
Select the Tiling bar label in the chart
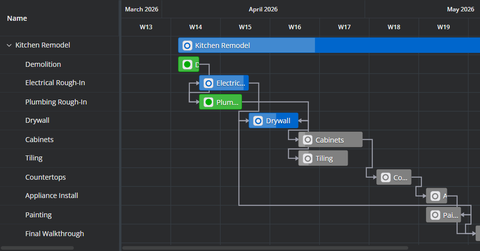tap(324, 159)
